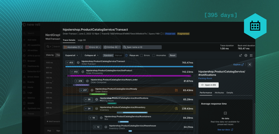Viewport: 279px width, 134px height.
Task: Click the blue Order-Transact span bar
Action: point(129,66)
